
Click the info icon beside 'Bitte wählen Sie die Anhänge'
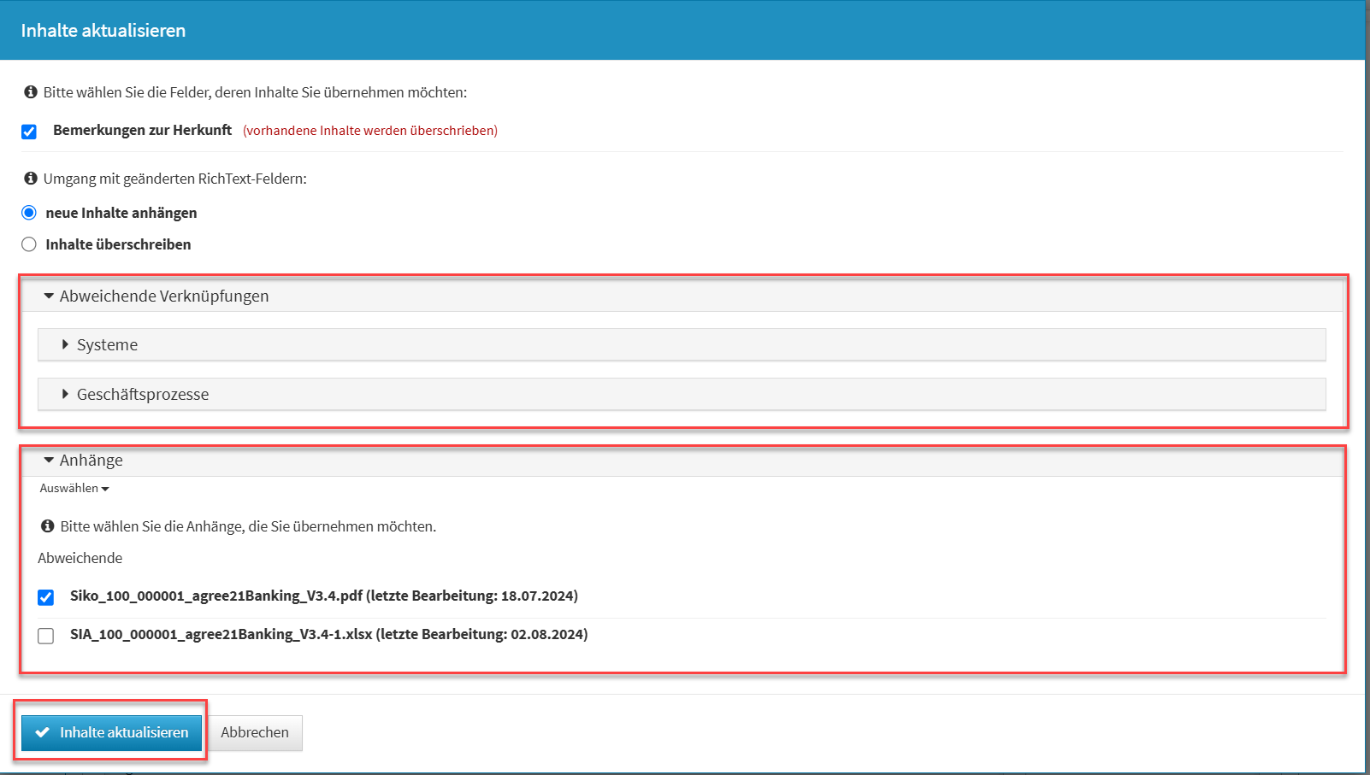pos(48,525)
